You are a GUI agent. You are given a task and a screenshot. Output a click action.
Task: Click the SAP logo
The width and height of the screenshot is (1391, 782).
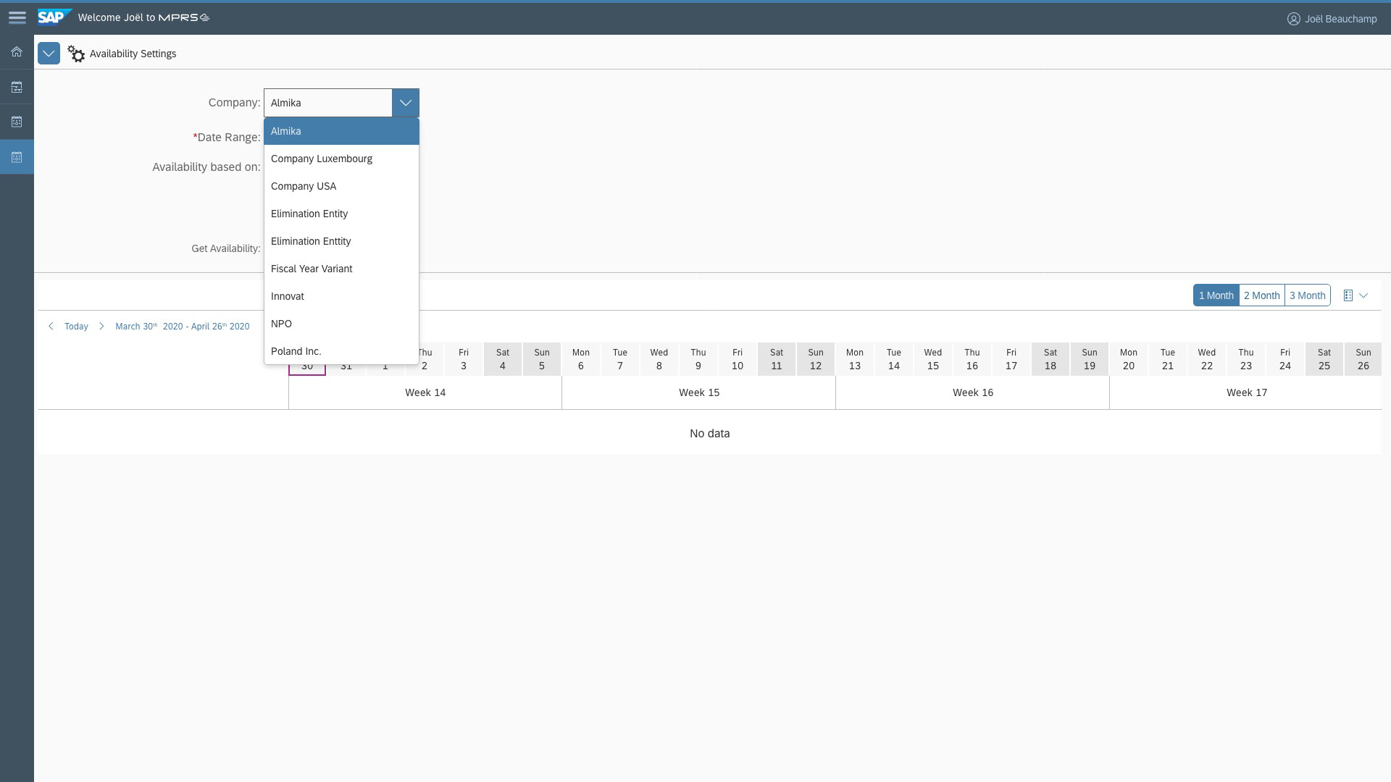coord(54,17)
